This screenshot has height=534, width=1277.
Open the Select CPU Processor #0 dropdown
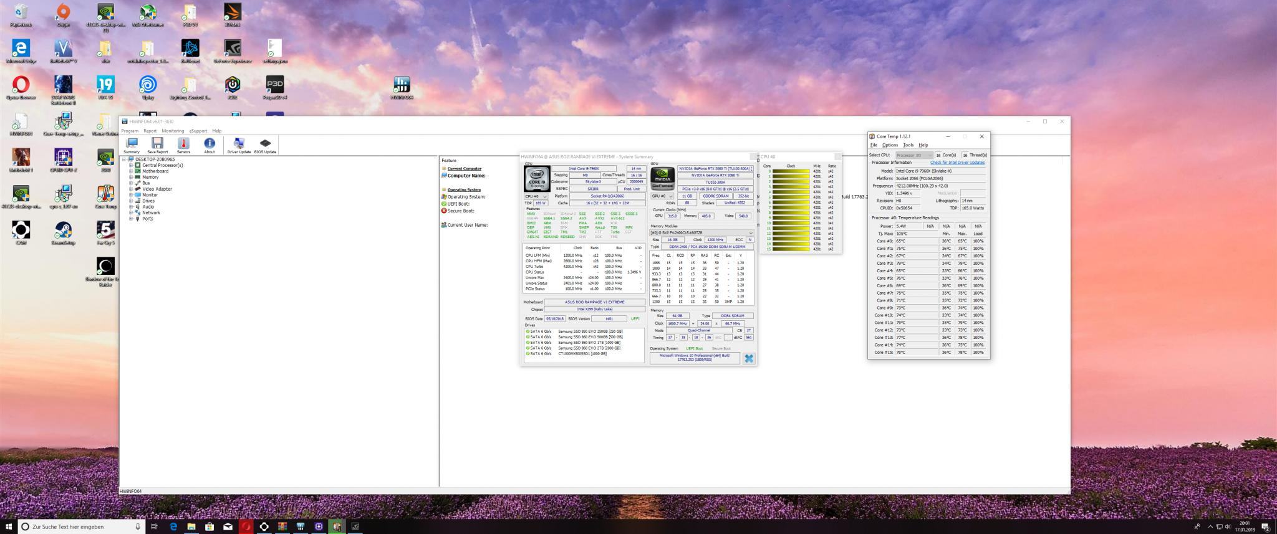(x=913, y=155)
